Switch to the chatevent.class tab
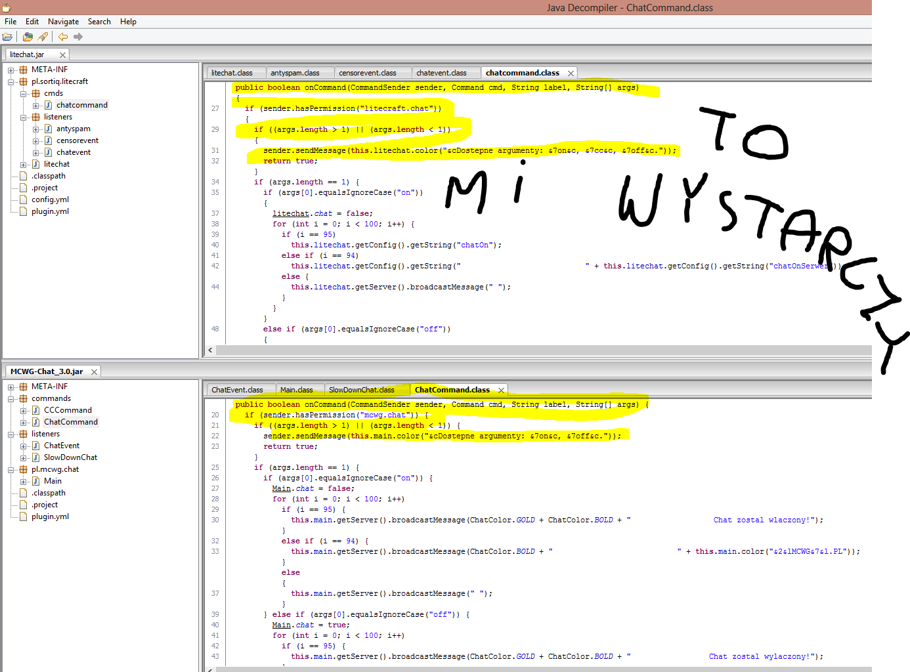 pos(441,73)
